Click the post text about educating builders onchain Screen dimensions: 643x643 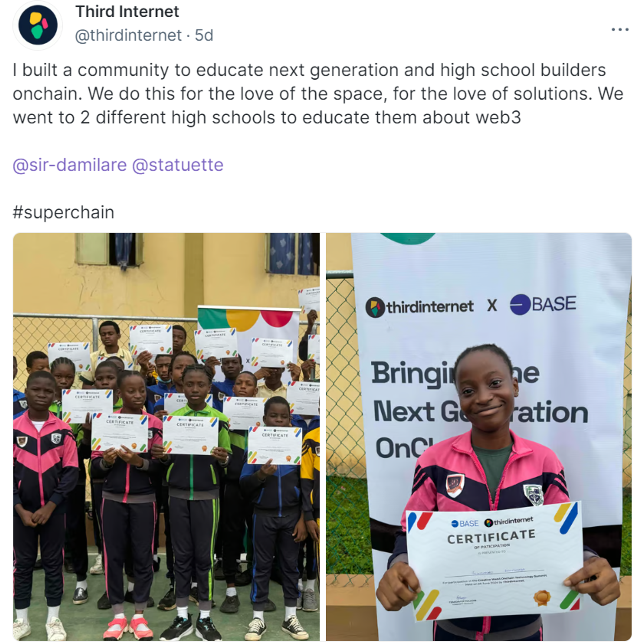click(318, 93)
